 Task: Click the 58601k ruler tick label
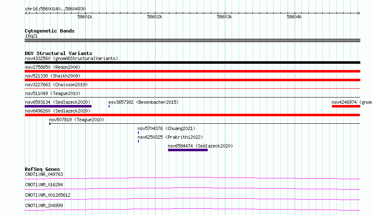[85, 17]
